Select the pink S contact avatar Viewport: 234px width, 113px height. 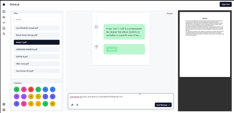pos(24,104)
